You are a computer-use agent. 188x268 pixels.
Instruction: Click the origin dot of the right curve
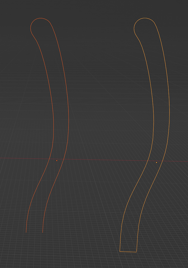point(157,163)
